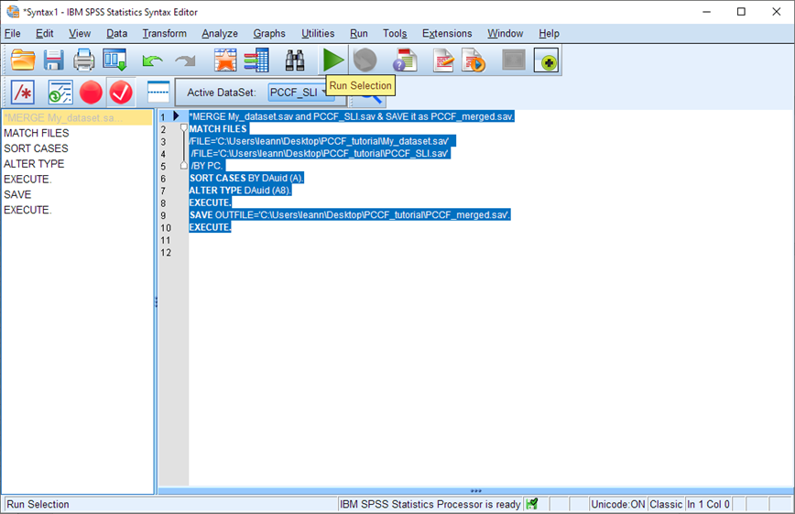795x514 pixels.
Task: Click the ALTER TYPE DAuid (A8) line
Action: click(240, 191)
